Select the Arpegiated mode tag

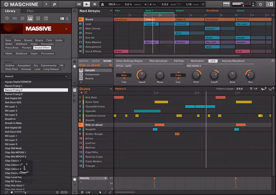point(24,66)
